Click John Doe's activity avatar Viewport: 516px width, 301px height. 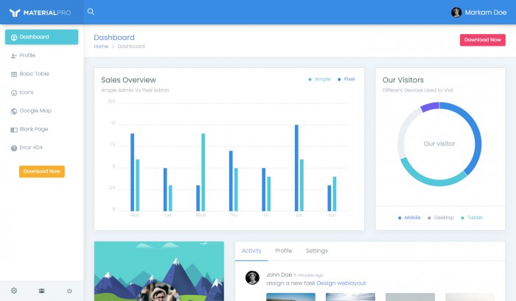point(252,277)
